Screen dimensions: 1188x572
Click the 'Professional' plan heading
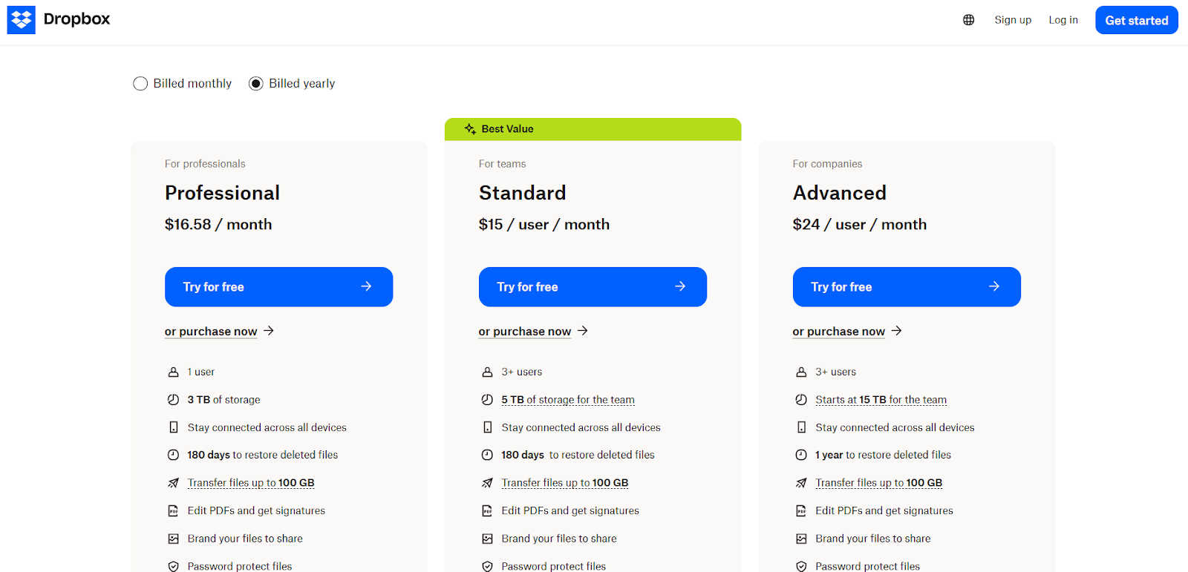tap(222, 193)
